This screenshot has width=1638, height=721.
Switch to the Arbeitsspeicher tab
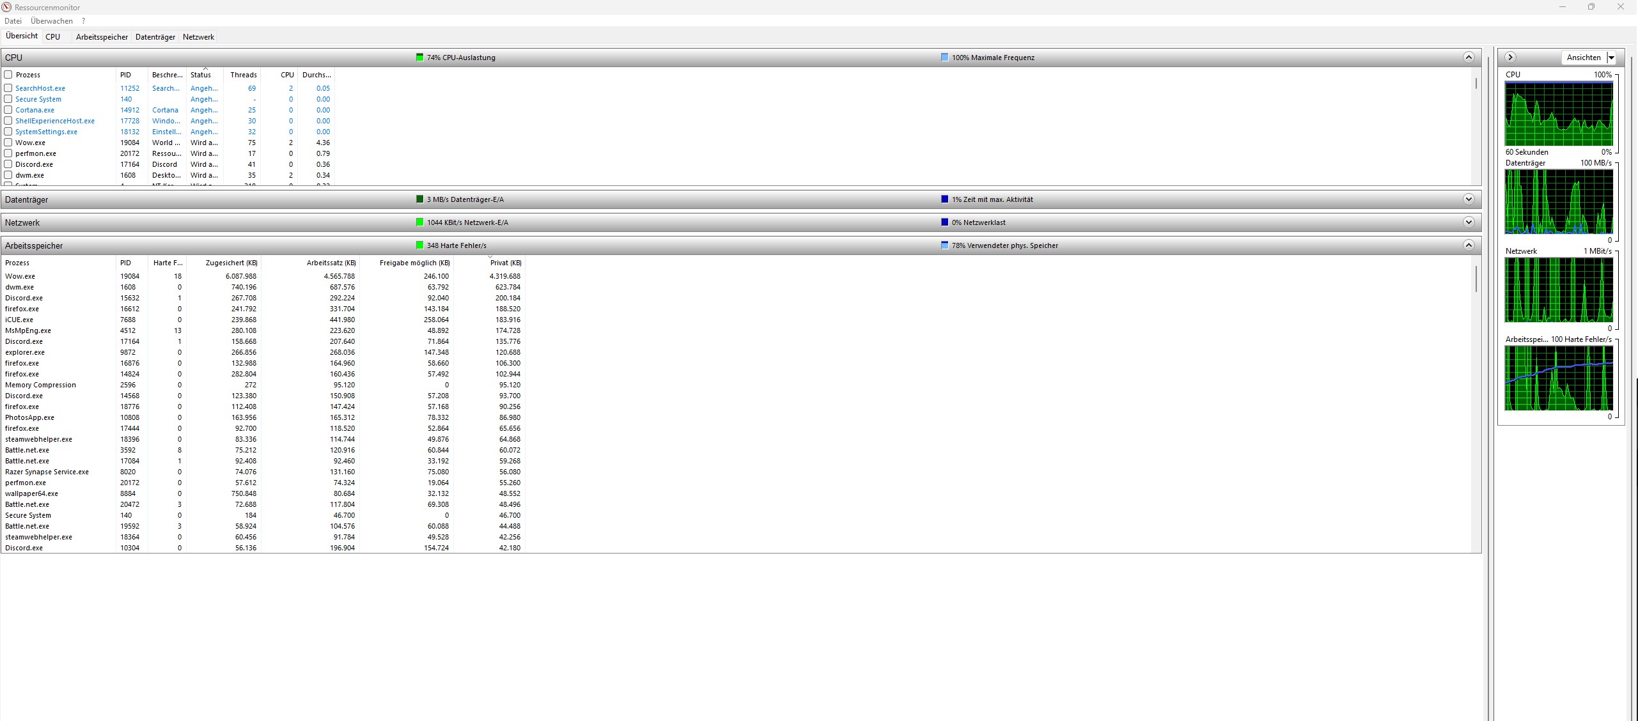point(102,37)
